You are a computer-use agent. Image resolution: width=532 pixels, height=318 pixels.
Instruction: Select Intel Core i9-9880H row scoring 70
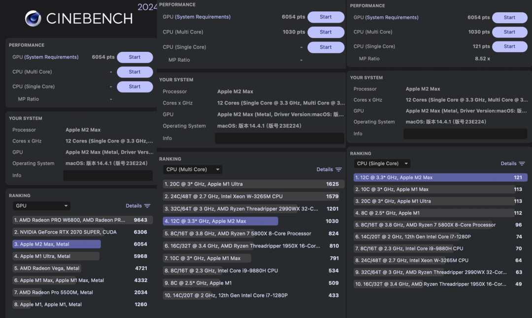[x=440, y=248]
